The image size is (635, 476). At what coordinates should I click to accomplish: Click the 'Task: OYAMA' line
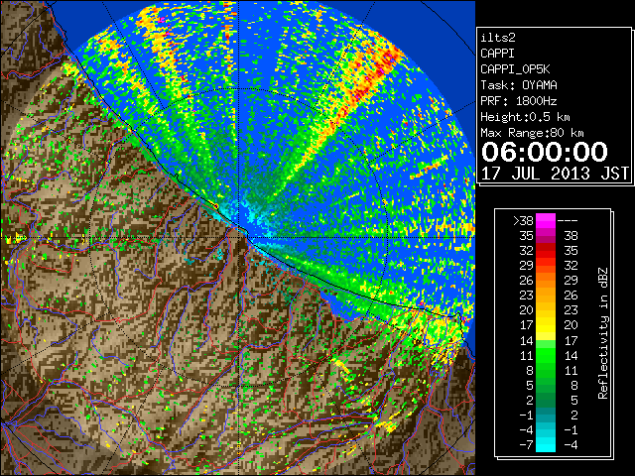[518, 85]
